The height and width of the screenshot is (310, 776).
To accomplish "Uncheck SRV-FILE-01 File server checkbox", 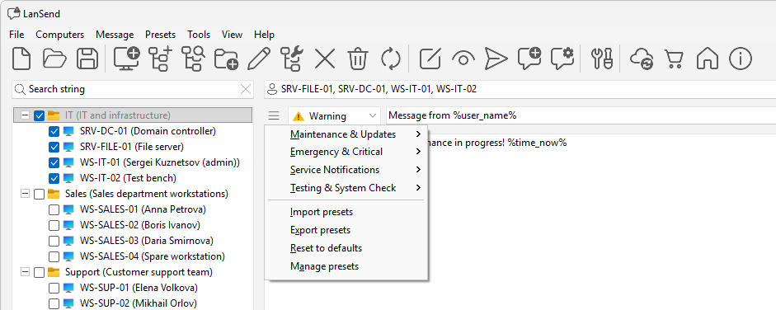I will point(54,147).
